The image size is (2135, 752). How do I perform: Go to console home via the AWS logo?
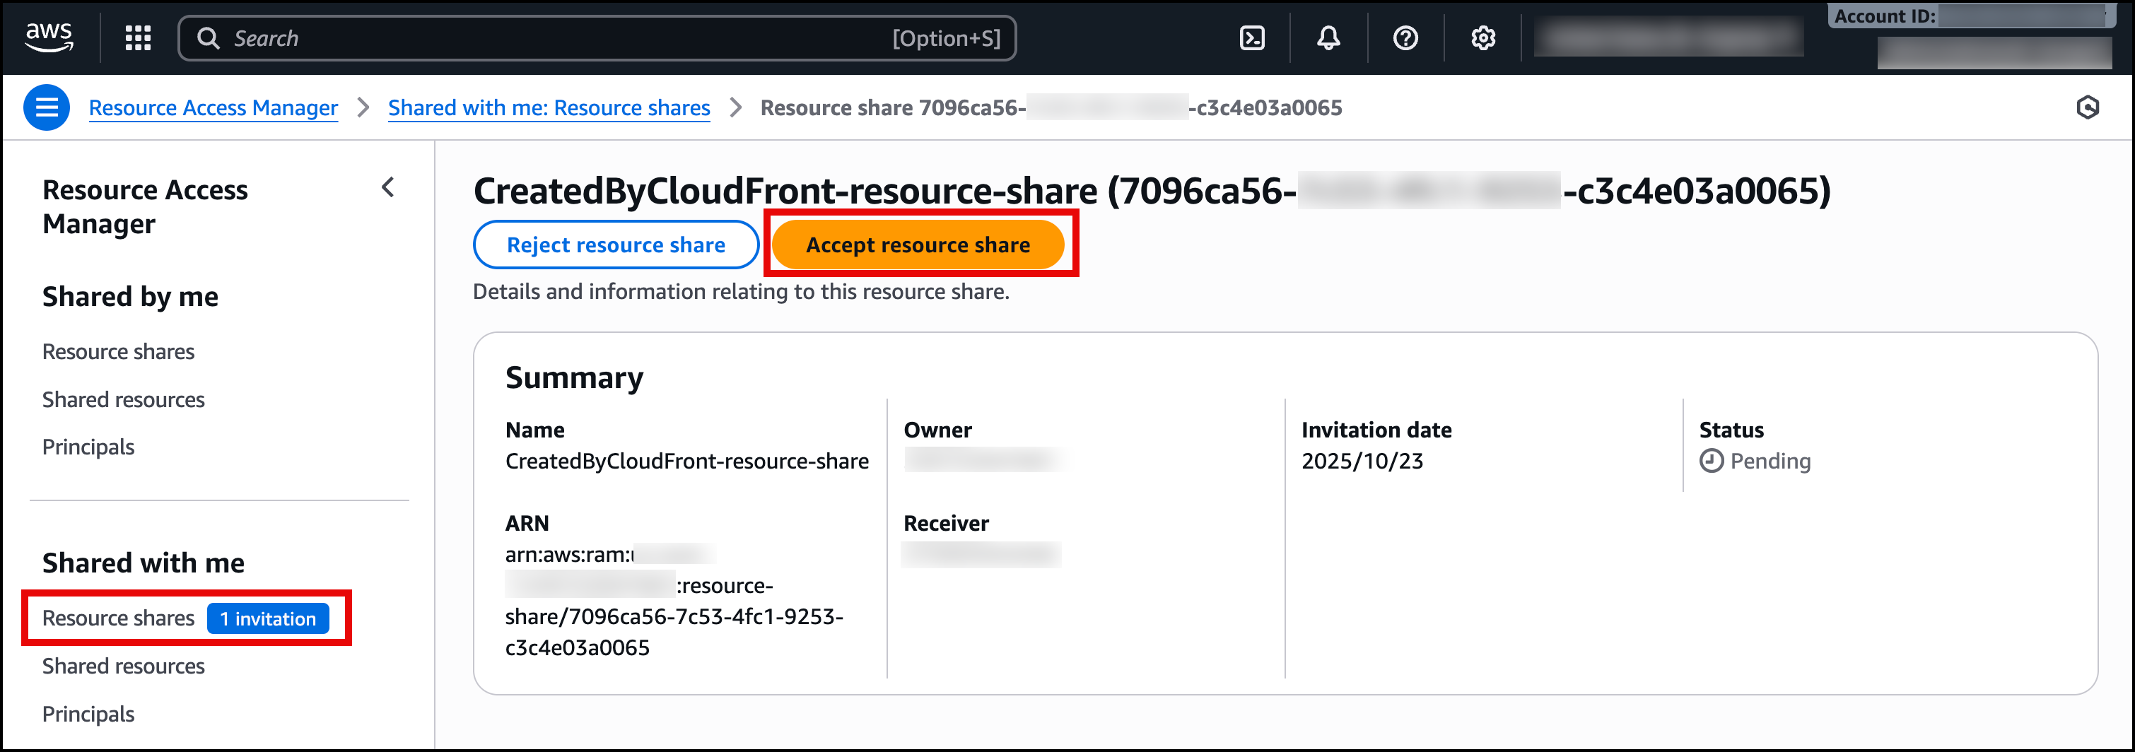click(x=49, y=37)
